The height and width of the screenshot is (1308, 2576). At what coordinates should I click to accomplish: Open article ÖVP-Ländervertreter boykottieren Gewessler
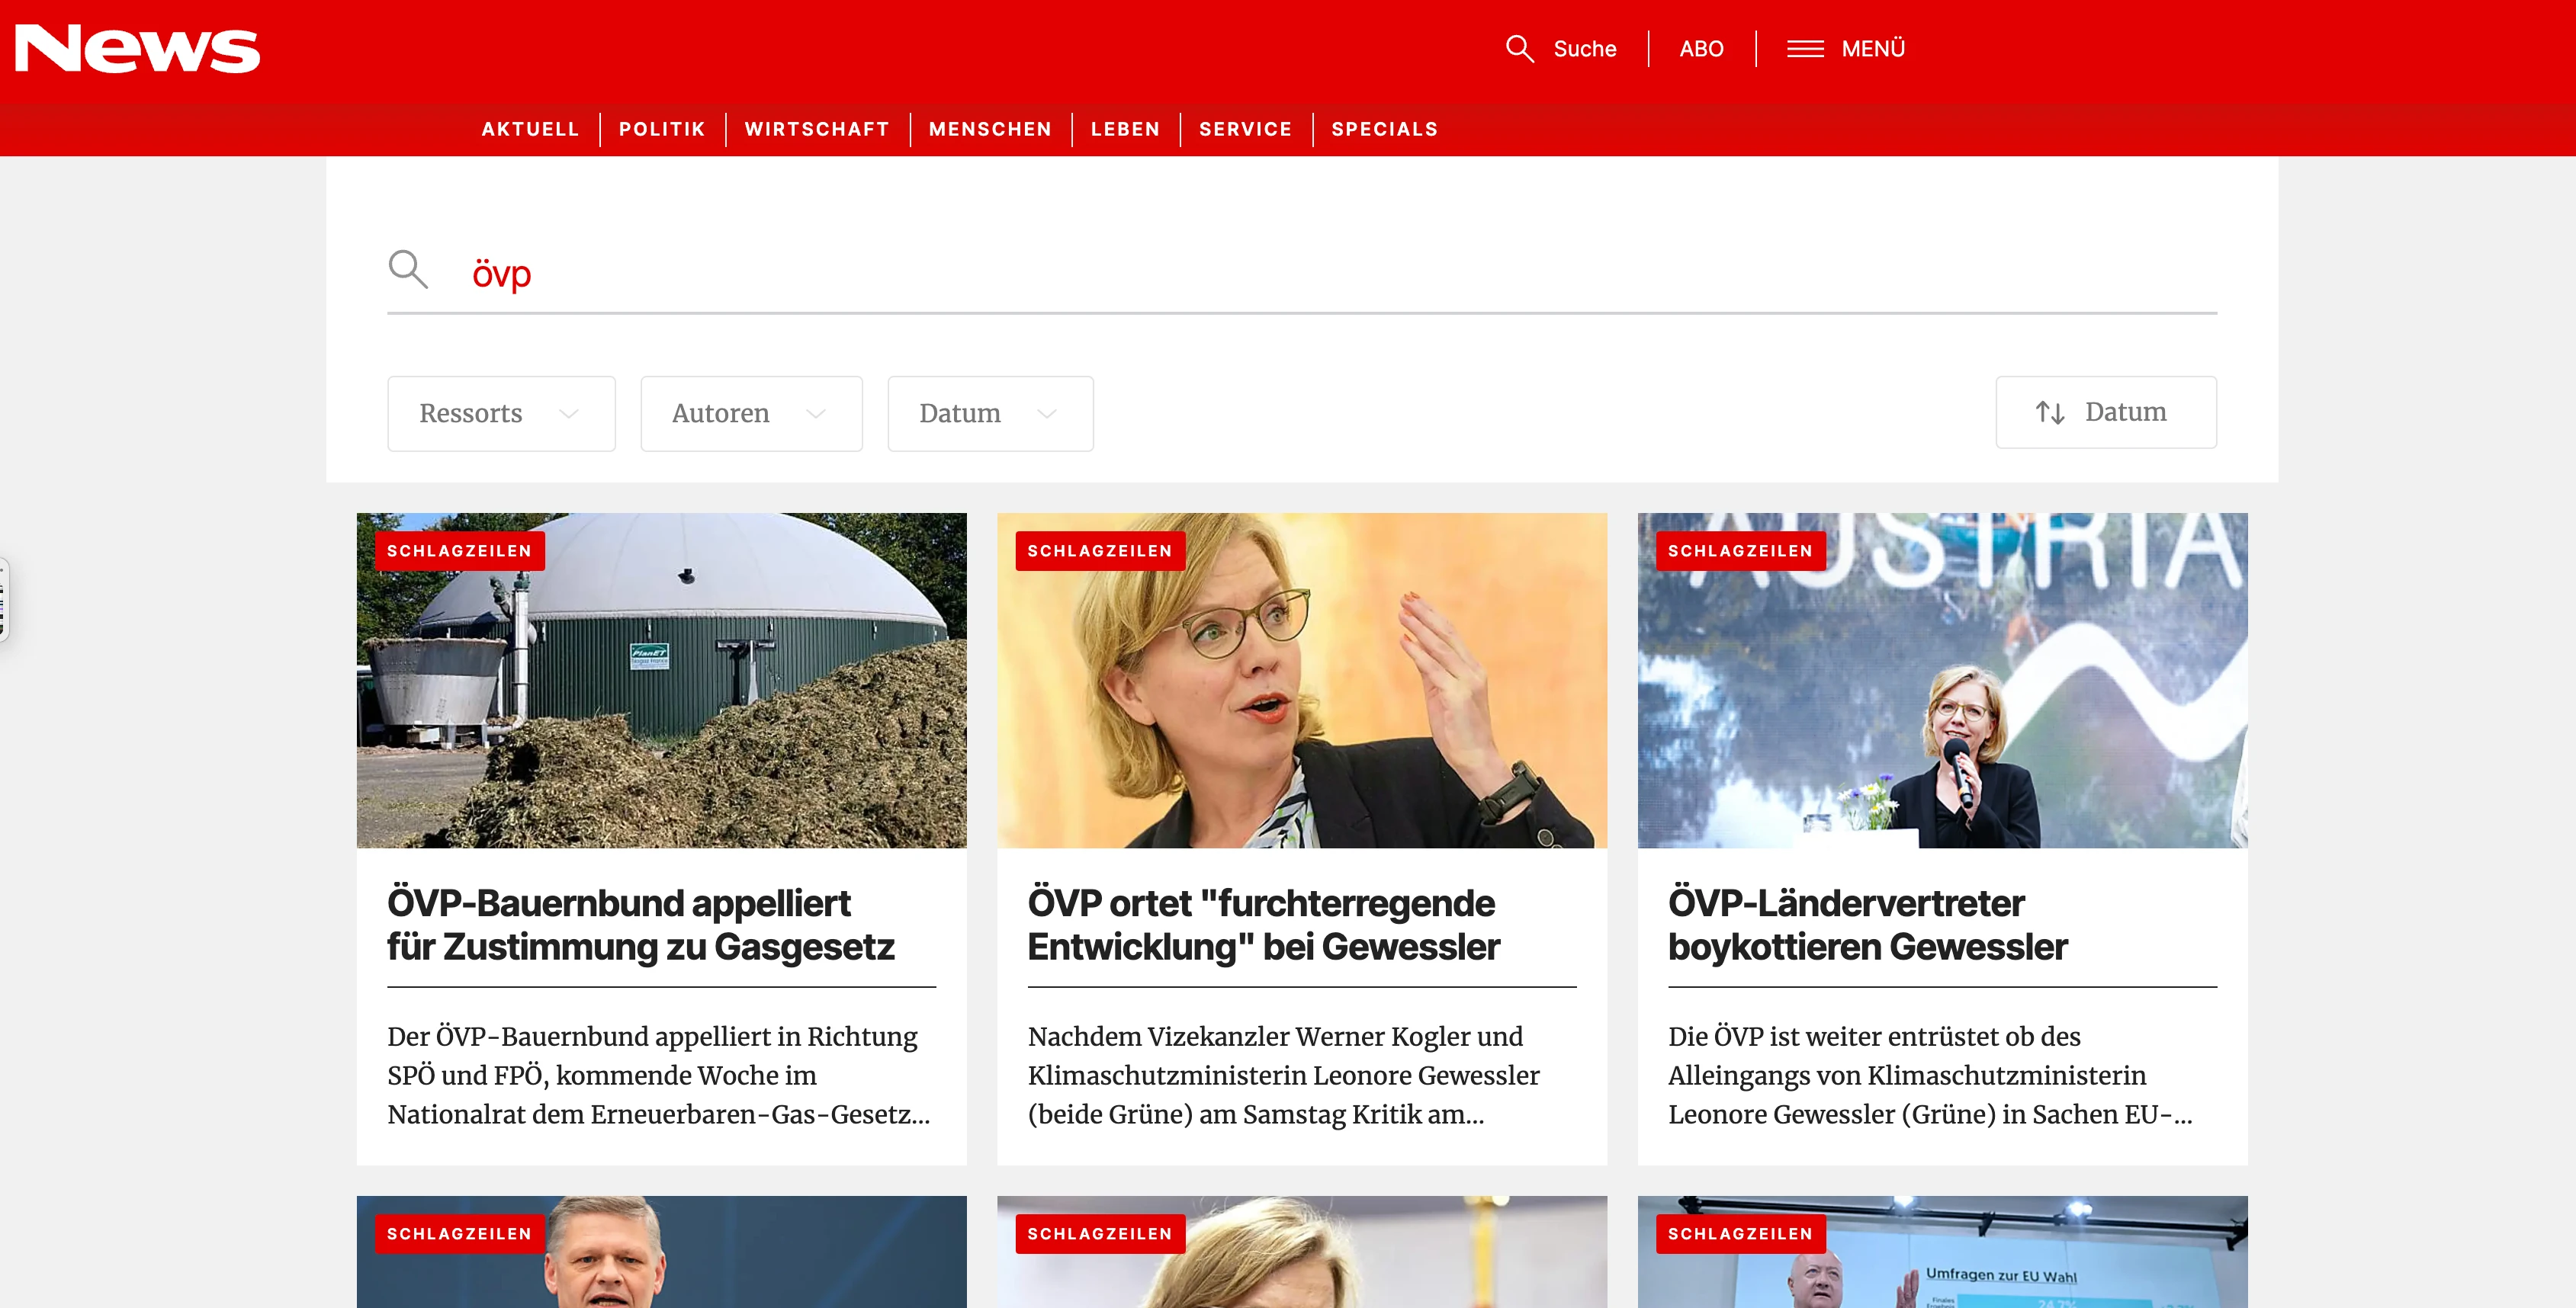pyautogui.click(x=1866, y=925)
